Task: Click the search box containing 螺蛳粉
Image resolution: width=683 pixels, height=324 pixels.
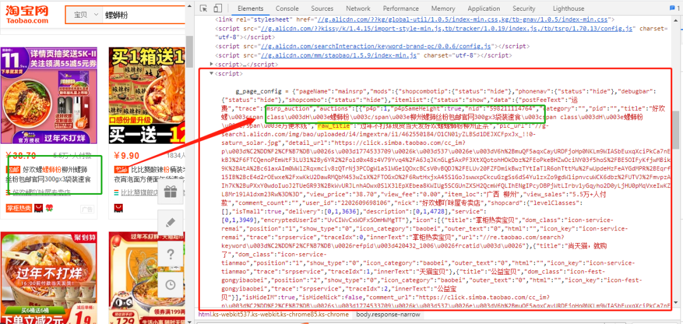Action: 144,15
